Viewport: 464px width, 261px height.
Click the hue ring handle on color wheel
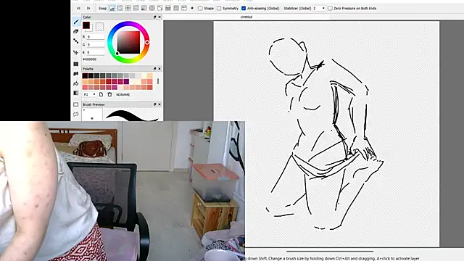click(147, 42)
